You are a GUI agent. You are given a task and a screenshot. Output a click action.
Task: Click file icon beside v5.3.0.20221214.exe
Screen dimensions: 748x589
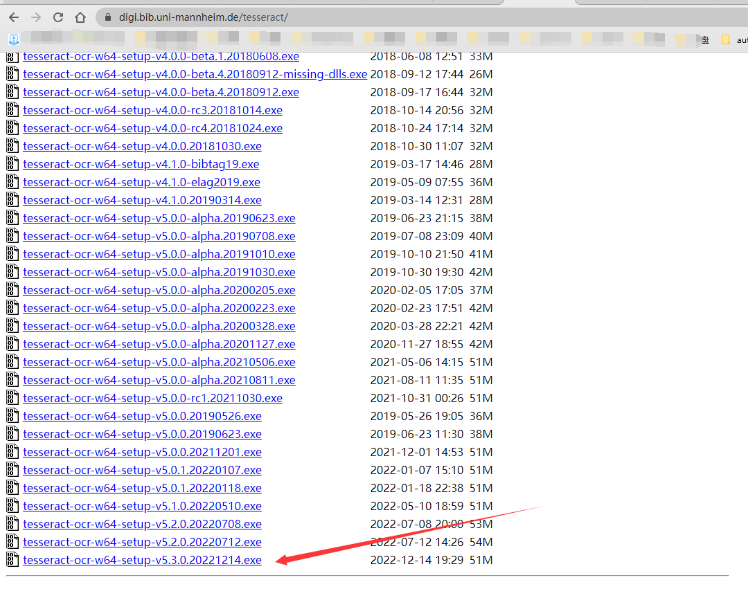pos(12,559)
